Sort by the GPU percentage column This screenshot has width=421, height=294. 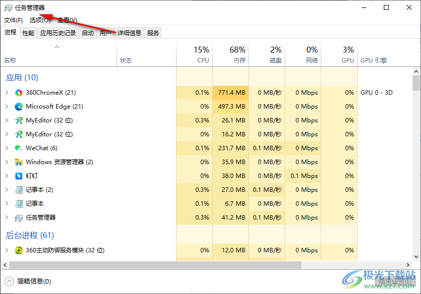pyautogui.click(x=340, y=56)
